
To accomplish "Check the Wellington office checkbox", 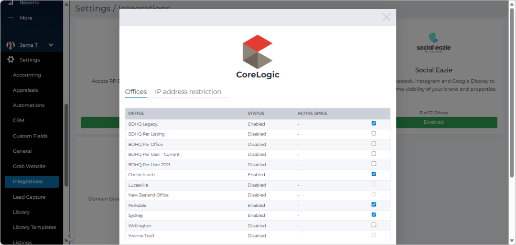I will pyautogui.click(x=374, y=225).
